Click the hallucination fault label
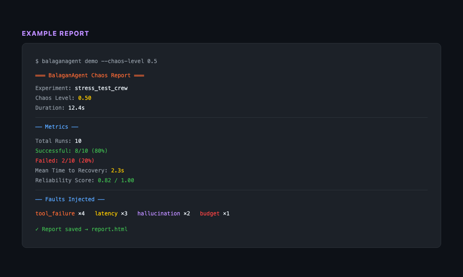 (159, 214)
